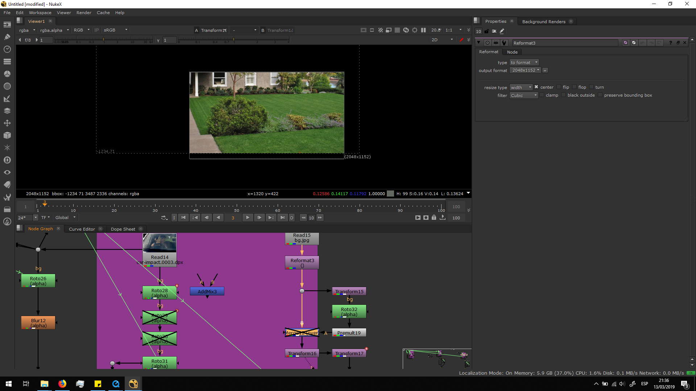Click the red pipette icon in the viewer
Image resolution: width=696 pixels, height=391 pixels.
tap(461, 40)
